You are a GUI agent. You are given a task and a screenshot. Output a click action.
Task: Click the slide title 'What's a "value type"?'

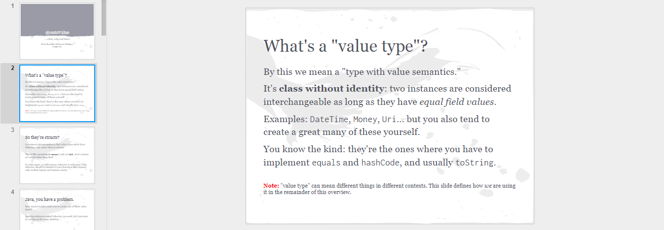tap(345, 46)
